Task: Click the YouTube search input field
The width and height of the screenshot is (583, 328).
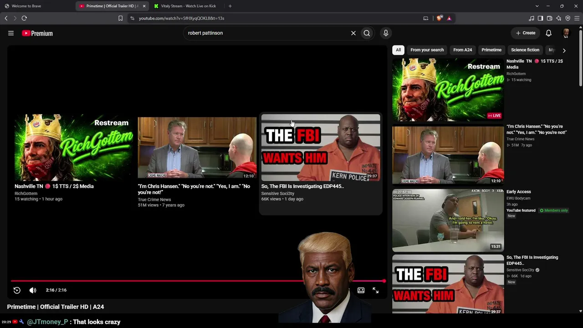Action: coord(266,33)
